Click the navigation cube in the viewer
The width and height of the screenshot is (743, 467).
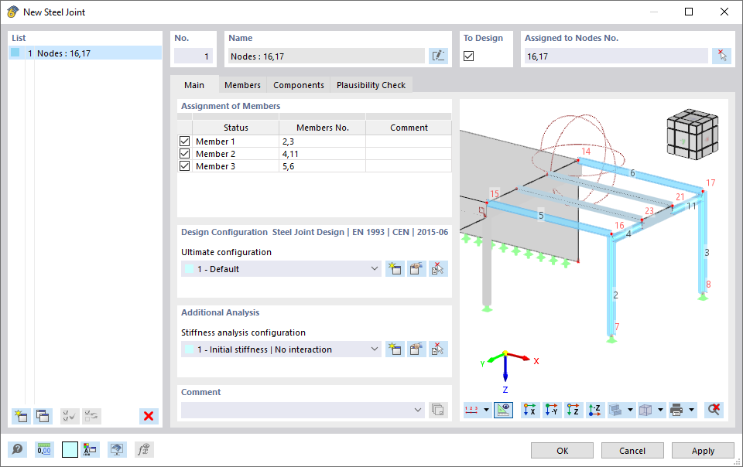click(x=693, y=134)
